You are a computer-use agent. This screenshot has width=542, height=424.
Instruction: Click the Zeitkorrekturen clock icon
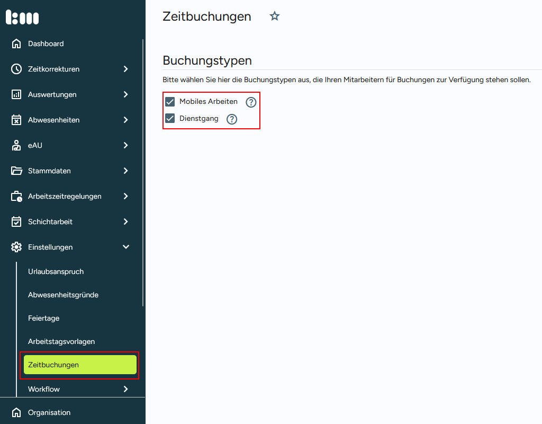(x=16, y=69)
